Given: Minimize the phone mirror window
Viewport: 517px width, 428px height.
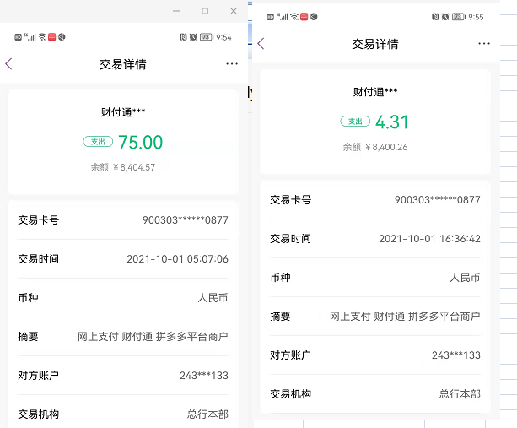Looking at the screenshot, I should tap(176, 11).
